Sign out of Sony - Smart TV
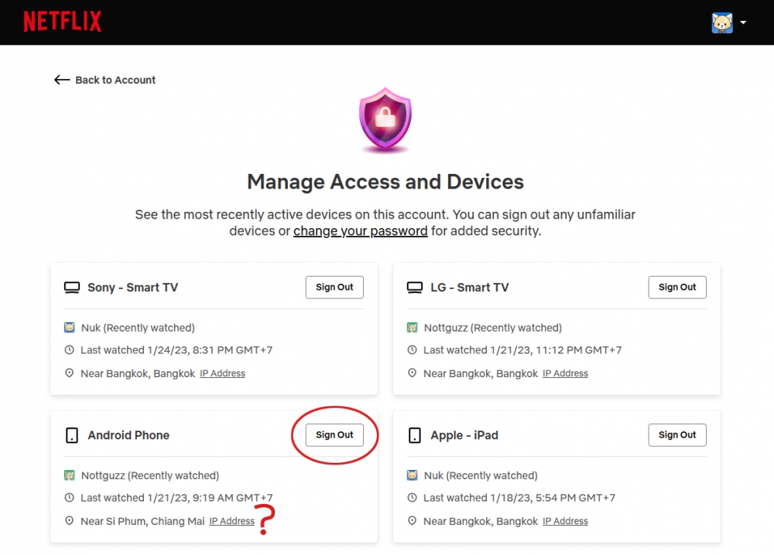The image size is (774, 555). pos(334,288)
